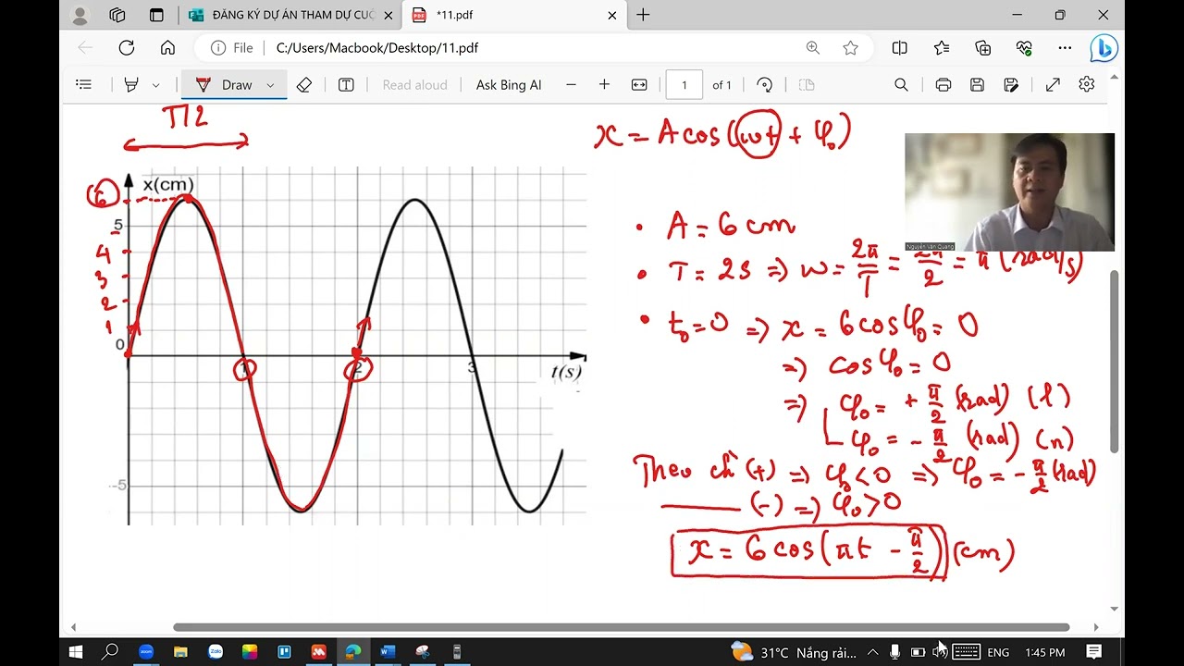
Task: Open Find in the PDF toolbar
Action: pos(901,85)
